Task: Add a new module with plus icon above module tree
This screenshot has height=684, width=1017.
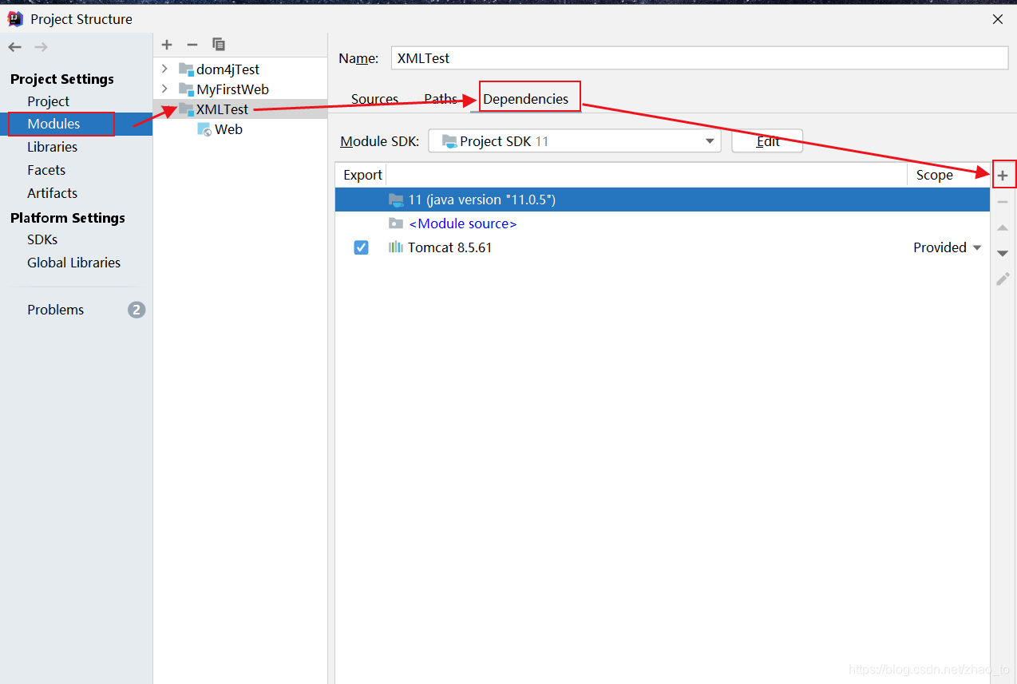Action: click(x=167, y=45)
